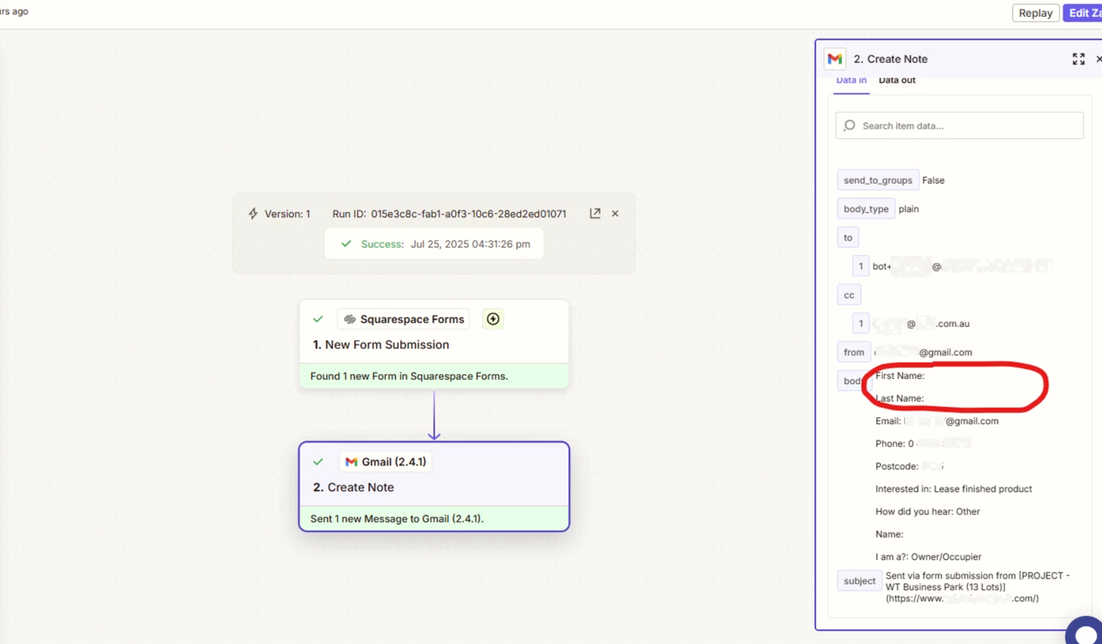1102x644 pixels.
Task: Click the Replay button
Action: coord(1035,13)
